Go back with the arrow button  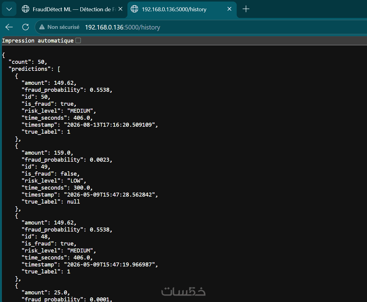[9, 27]
